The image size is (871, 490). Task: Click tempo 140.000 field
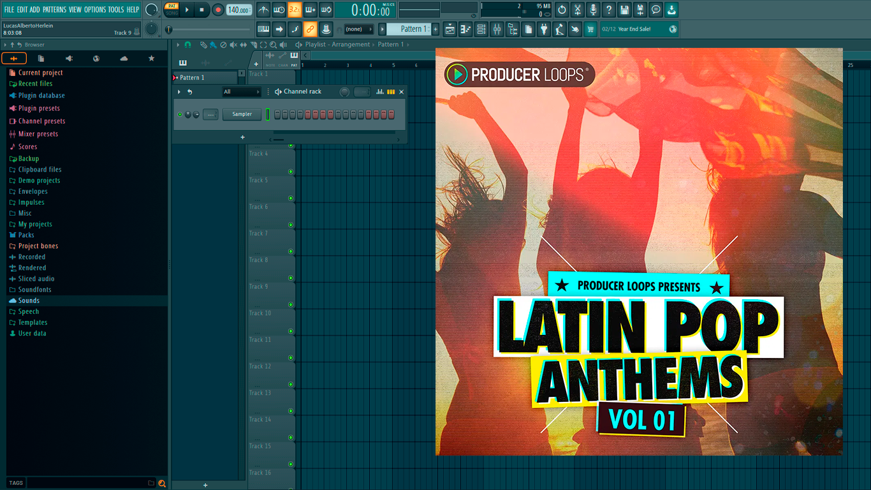coord(239,10)
